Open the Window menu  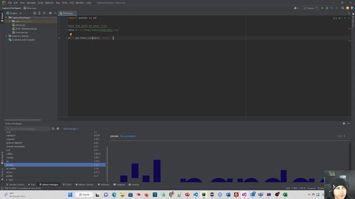80,3
